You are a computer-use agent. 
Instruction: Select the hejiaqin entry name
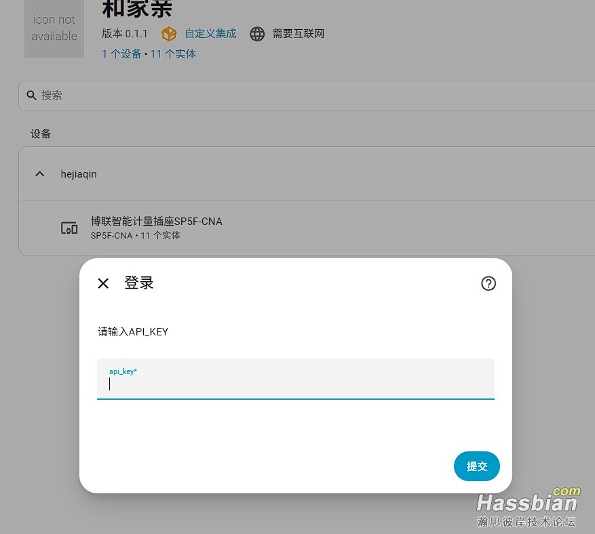(79, 174)
